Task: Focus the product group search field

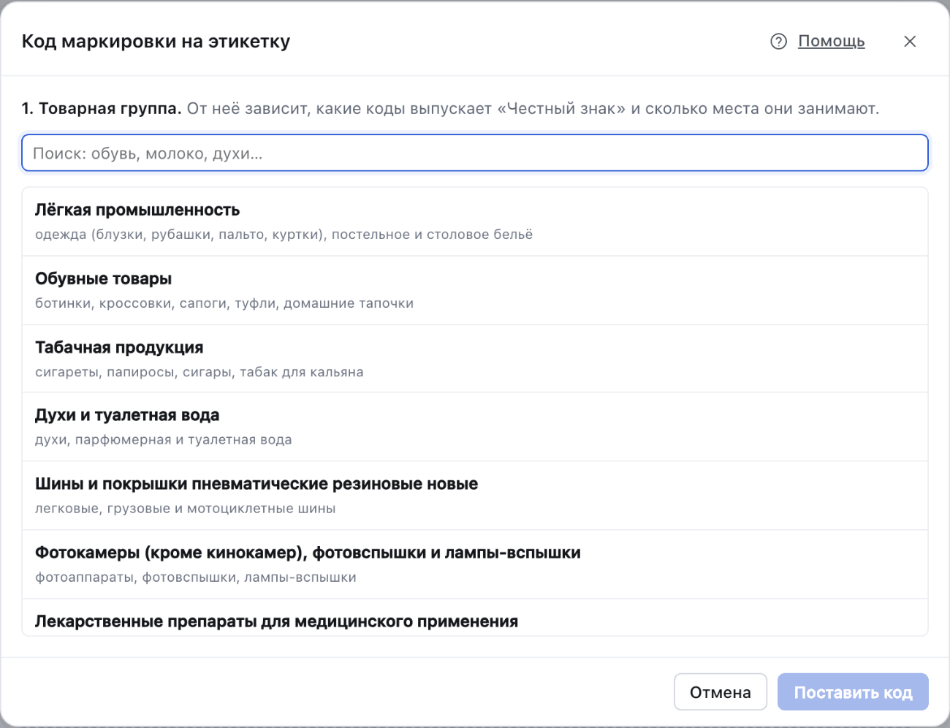Action: coord(475,153)
